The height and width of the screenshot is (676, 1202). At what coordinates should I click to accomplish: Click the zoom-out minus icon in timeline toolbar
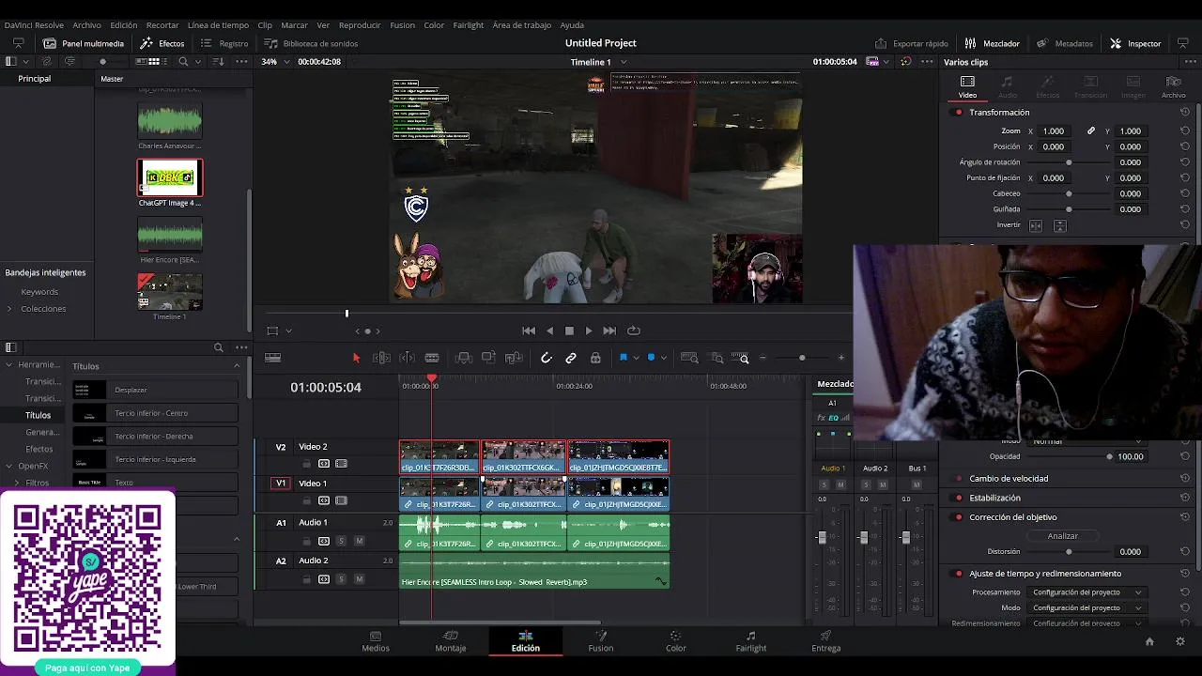[x=763, y=358]
